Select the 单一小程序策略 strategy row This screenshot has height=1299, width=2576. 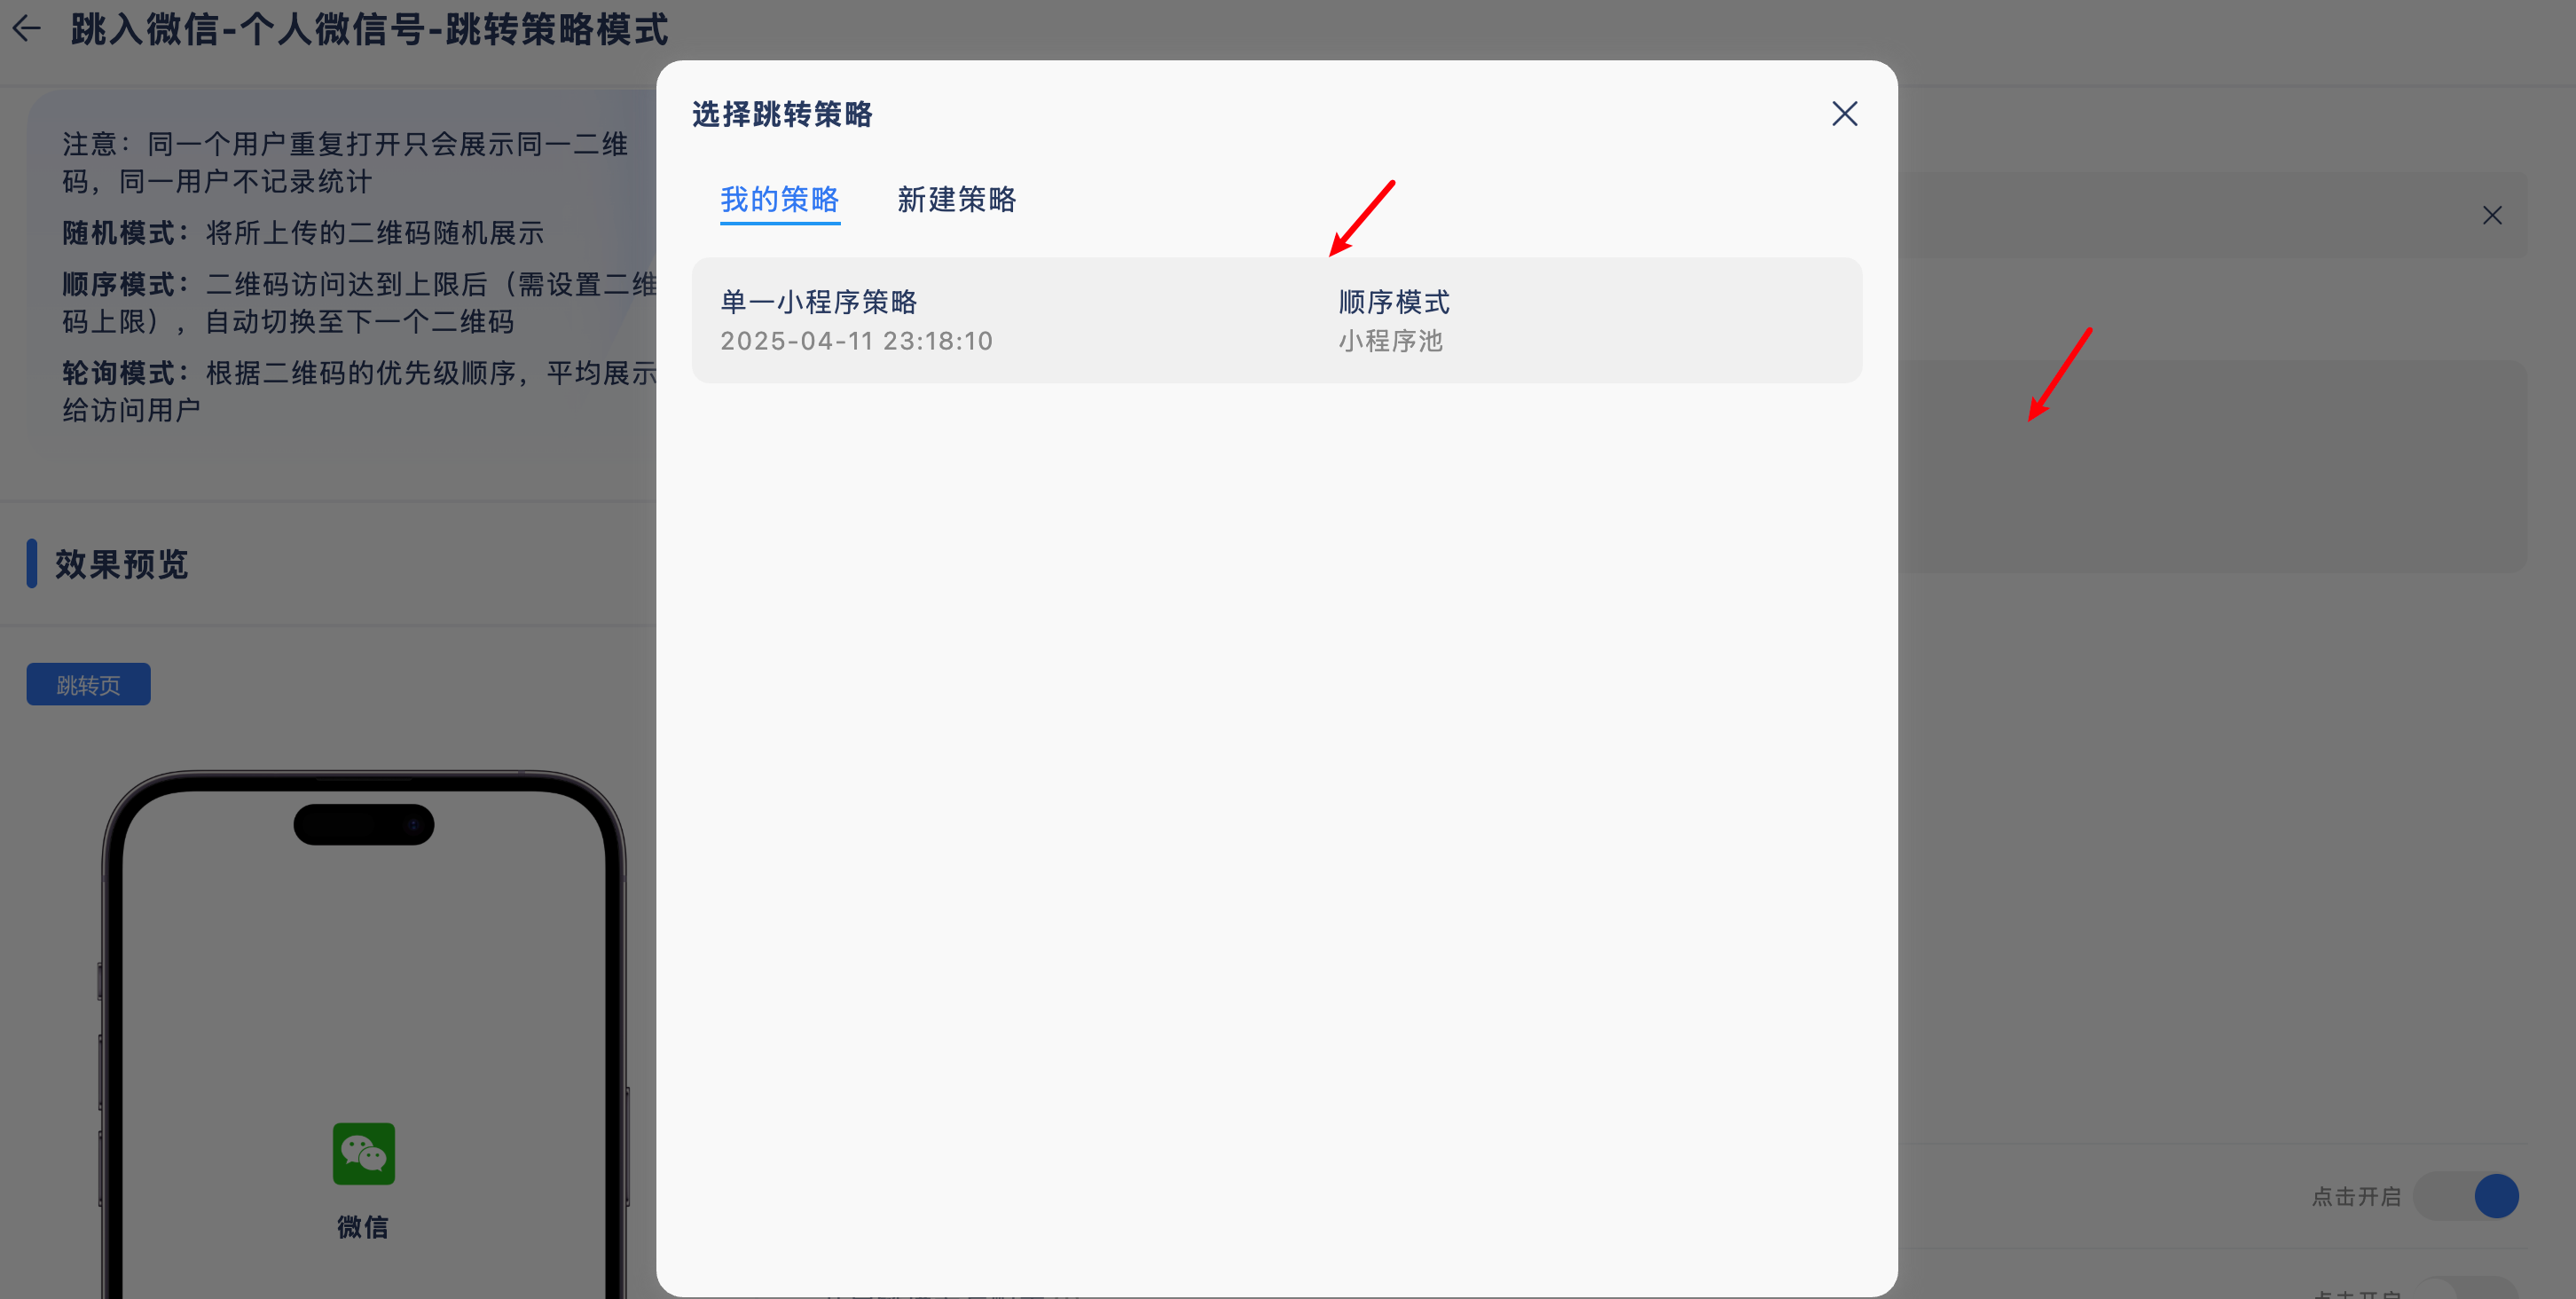[x=1276, y=320]
